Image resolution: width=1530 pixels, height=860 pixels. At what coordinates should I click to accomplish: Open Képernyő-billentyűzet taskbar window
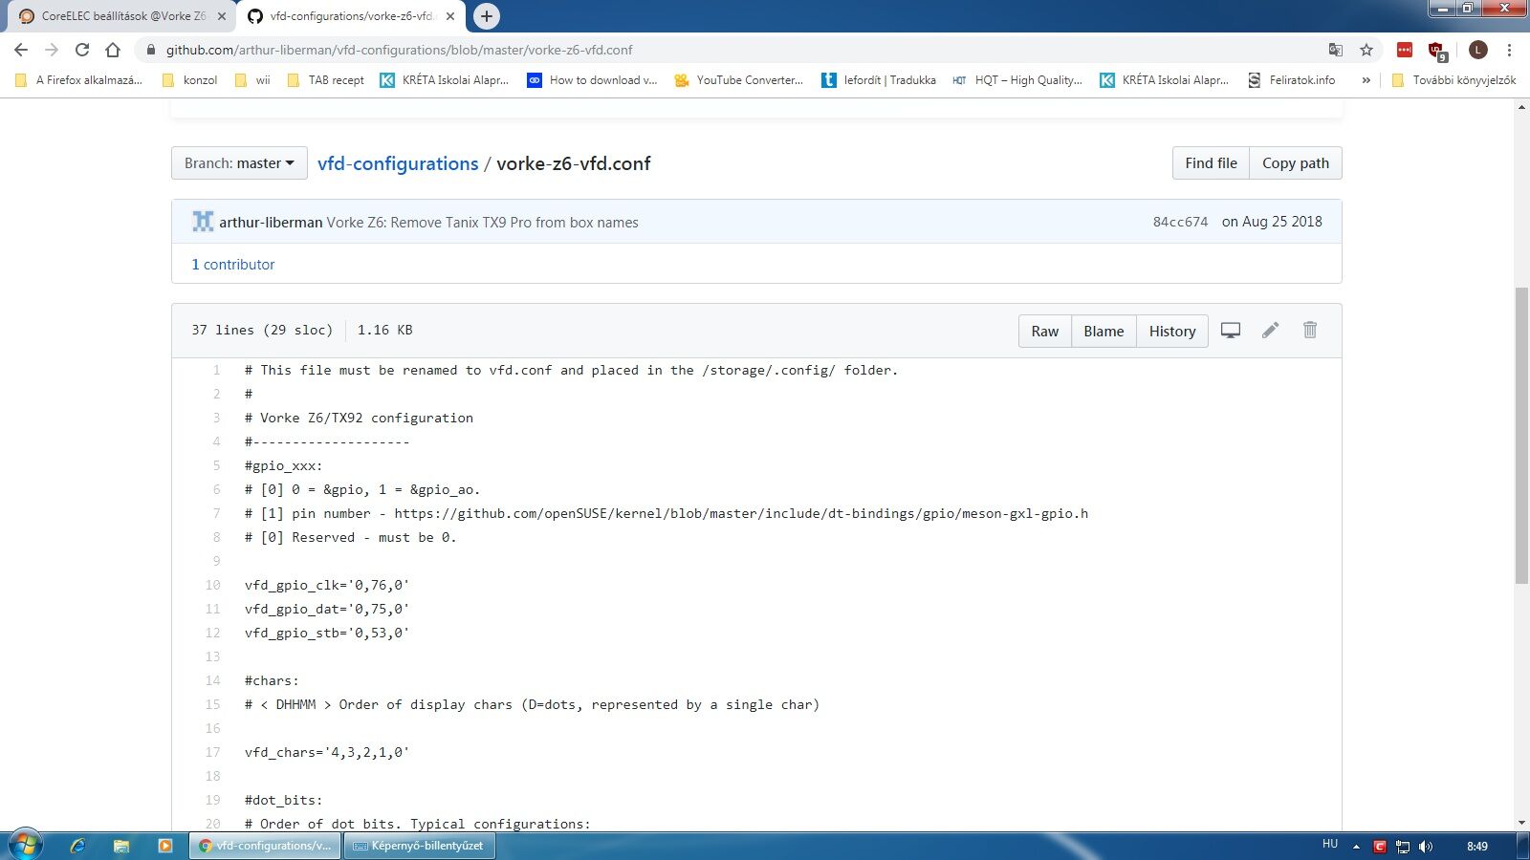coord(420,846)
